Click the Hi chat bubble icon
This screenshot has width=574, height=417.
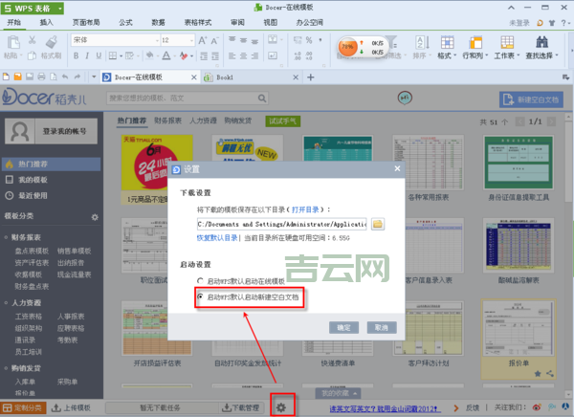[x=405, y=98]
